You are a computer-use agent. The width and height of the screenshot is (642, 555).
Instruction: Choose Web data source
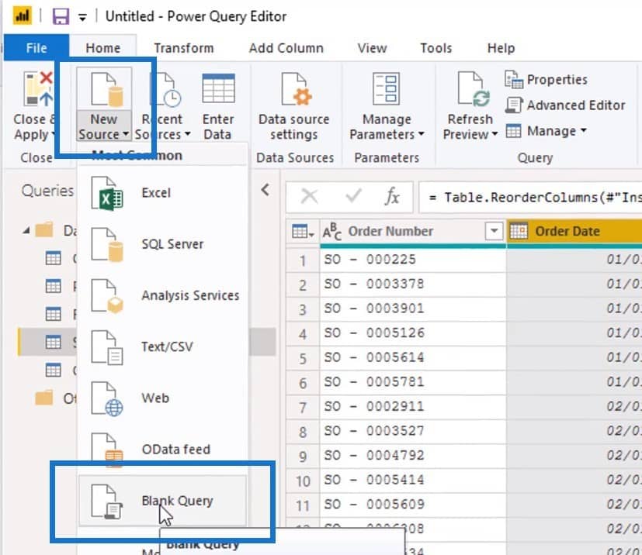click(x=162, y=398)
